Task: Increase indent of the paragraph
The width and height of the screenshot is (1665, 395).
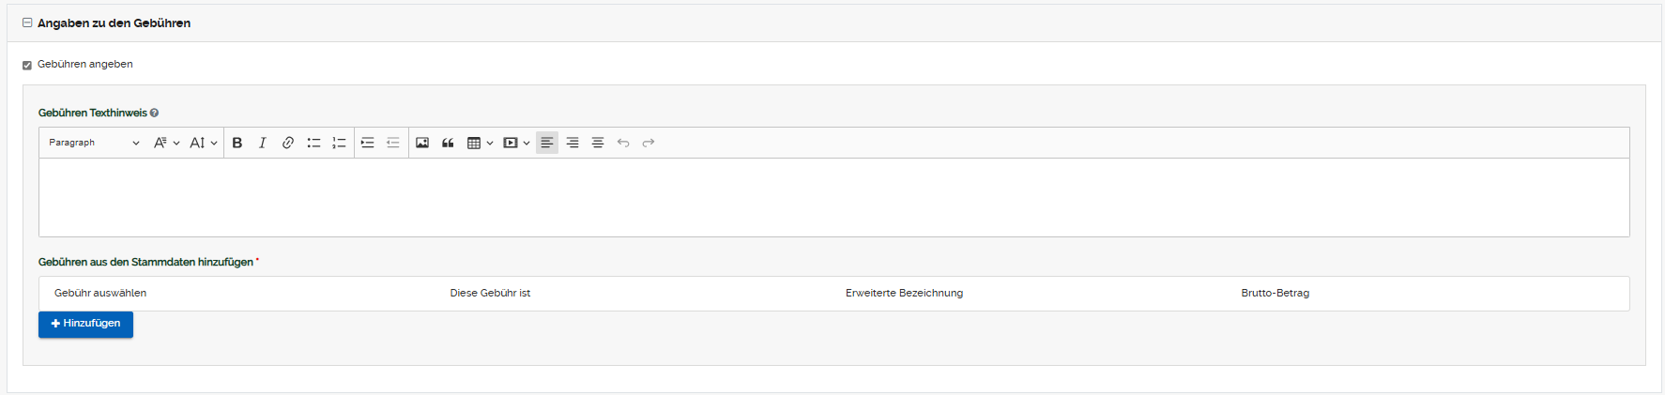Action: click(x=368, y=143)
